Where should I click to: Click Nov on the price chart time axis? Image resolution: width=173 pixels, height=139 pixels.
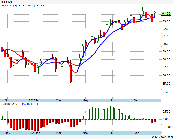coord(8,100)
